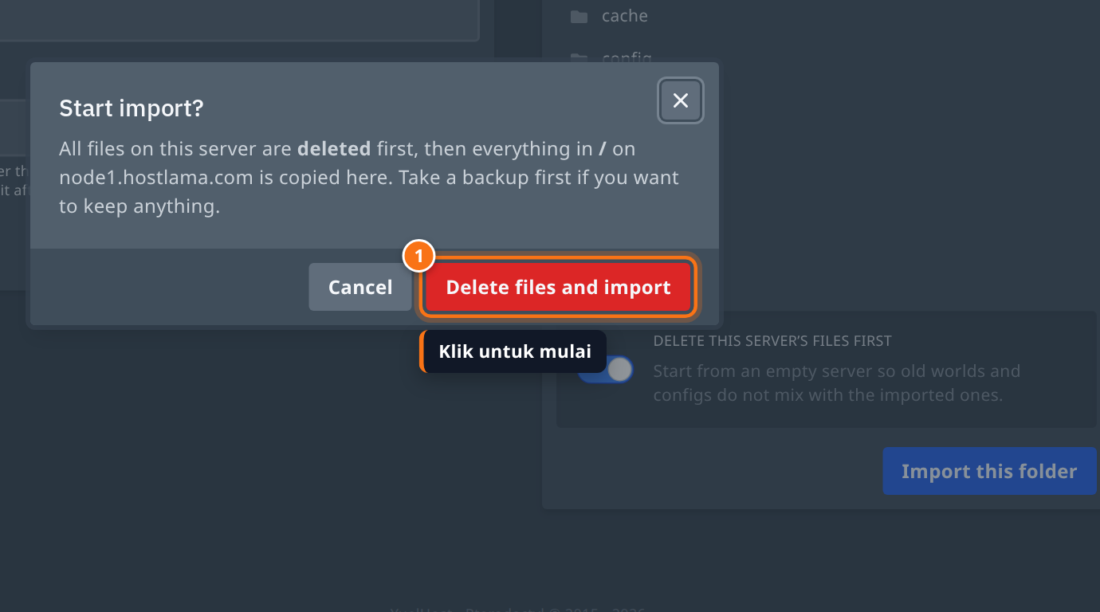Close the Start import dialog
The height and width of the screenshot is (612, 1100).
[680, 100]
